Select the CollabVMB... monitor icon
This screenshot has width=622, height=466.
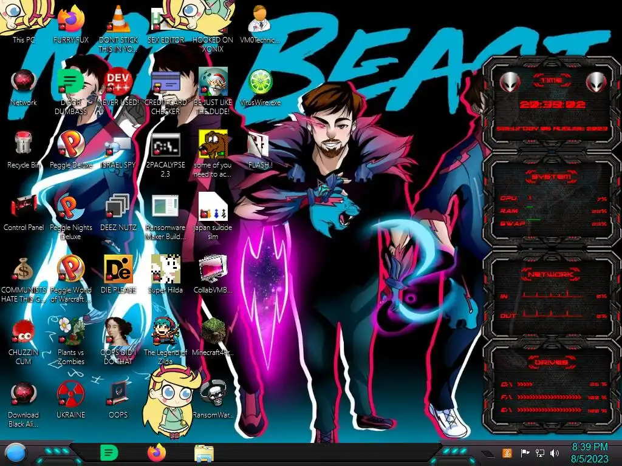point(213,275)
